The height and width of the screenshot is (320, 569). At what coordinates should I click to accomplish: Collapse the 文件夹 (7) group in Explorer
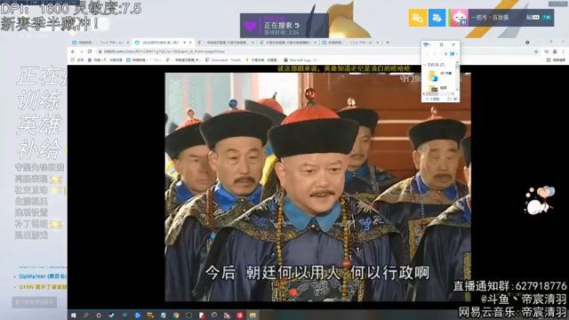[425, 65]
